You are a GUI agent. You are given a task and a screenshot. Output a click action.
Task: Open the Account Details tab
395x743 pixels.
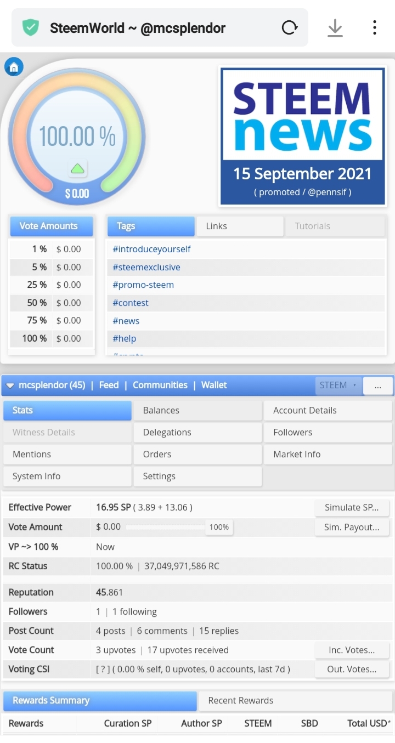pyautogui.click(x=328, y=410)
